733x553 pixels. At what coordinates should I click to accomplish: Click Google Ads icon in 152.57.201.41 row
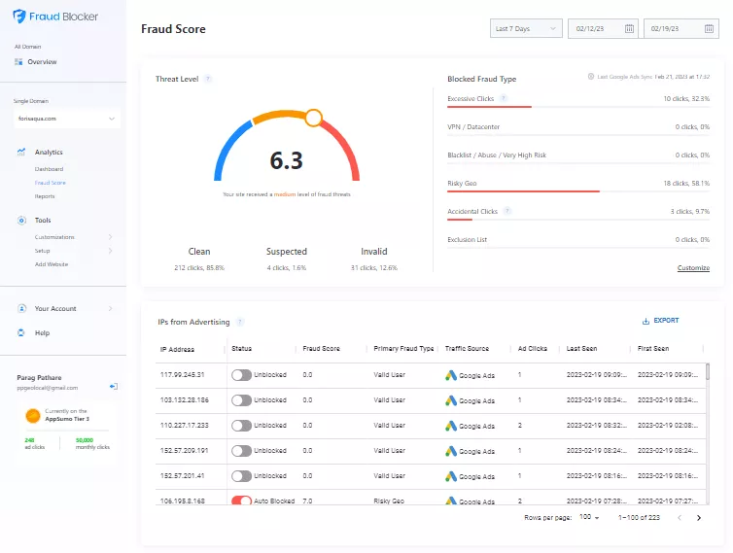451,476
